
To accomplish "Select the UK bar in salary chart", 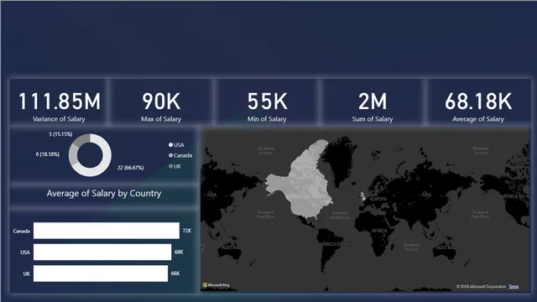I will point(101,273).
